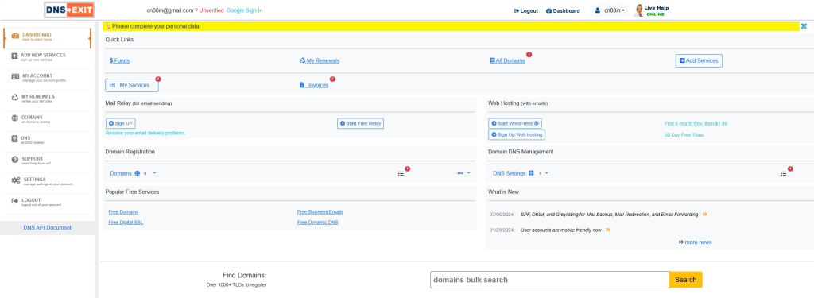The height and width of the screenshot is (298, 814).
Task: Expand the DNS Settings dropdown arrow
Action: pyautogui.click(x=547, y=173)
